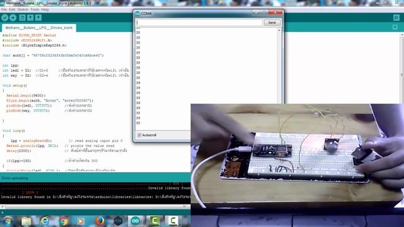The width and height of the screenshot is (404, 227).
Task: Select the Methane_Butane_LPG_Smoke_blynk tab
Action: pos(39,28)
